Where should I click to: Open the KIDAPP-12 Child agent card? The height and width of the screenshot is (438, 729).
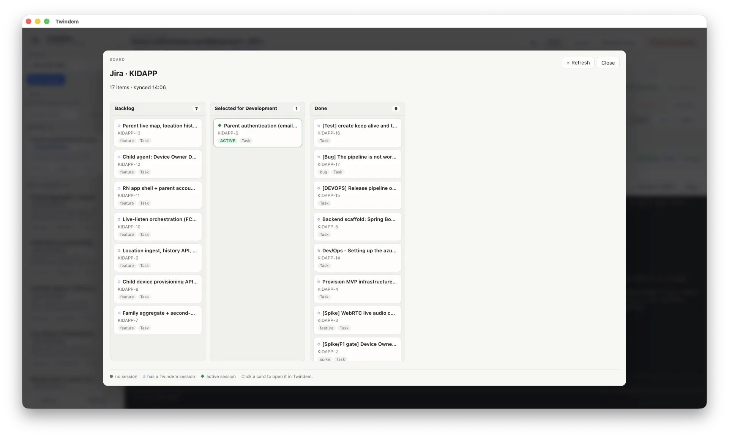tap(158, 164)
